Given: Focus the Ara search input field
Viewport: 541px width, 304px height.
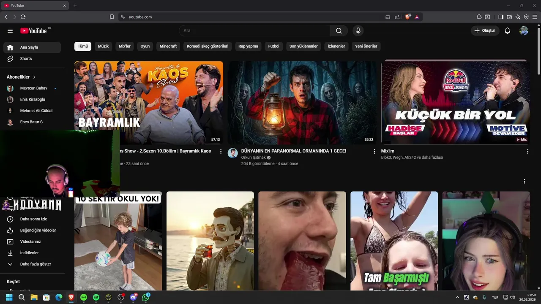Looking at the screenshot, I should pos(254,31).
